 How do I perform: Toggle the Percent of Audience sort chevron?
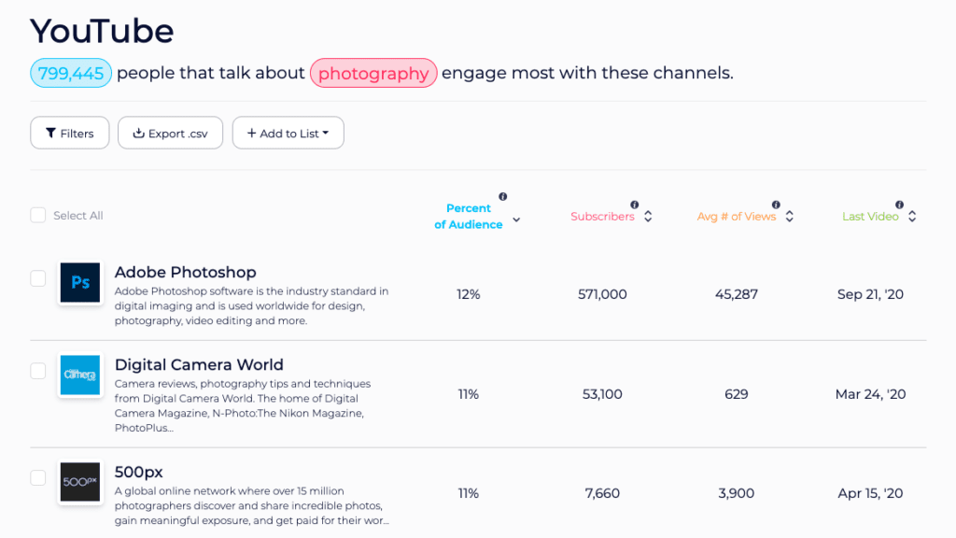click(x=516, y=219)
